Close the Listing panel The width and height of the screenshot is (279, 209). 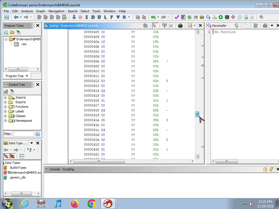tap(200, 26)
